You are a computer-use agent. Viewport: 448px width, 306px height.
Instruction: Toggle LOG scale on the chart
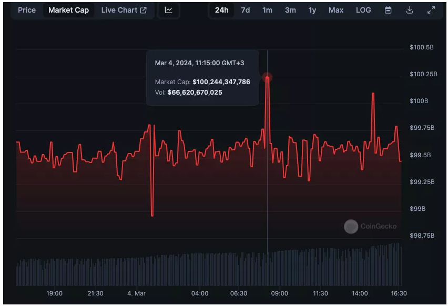pos(363,10)
